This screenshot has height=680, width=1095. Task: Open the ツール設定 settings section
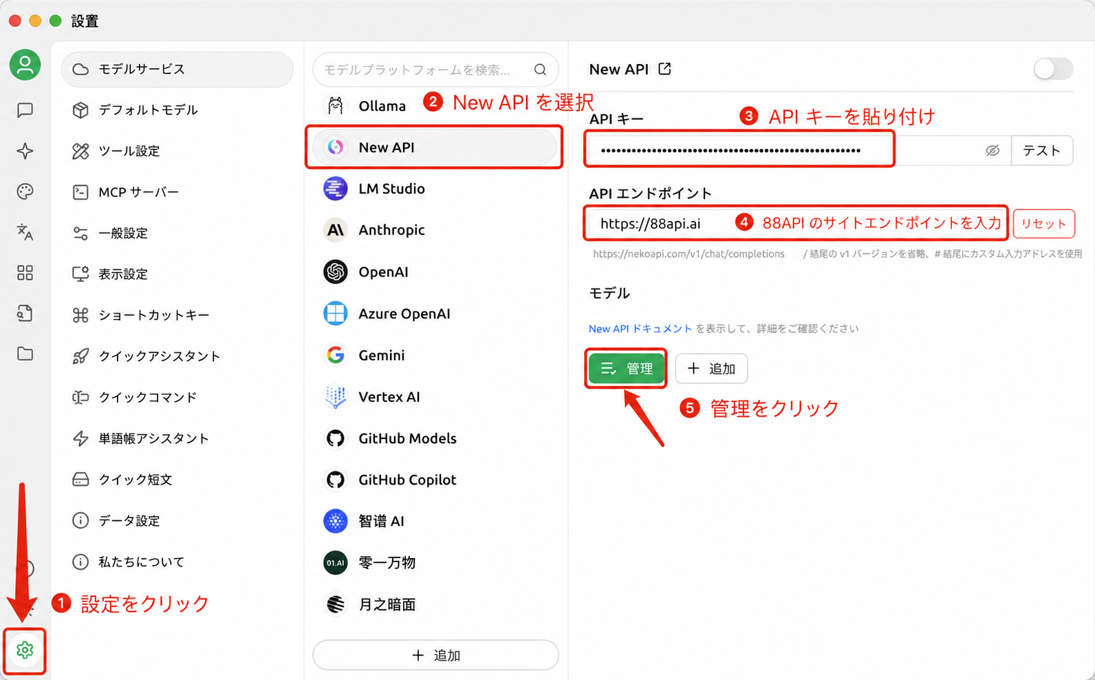tap(177, 151)
